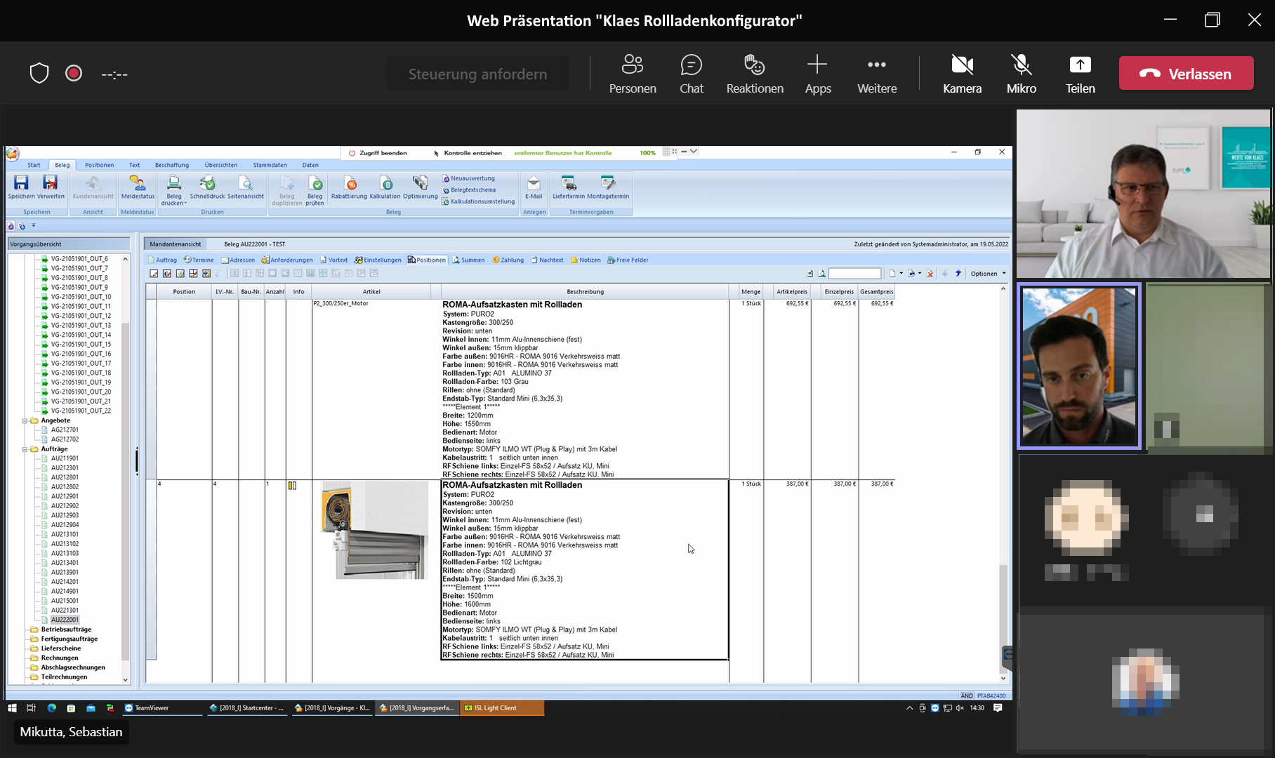
Task: Click the Windows Start button
Action: pos(12,707)
